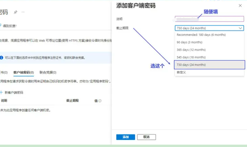Viewport: 247px width, 147px height.
Task: Close the add client secret panel
Action: click(x=240, y=6)
